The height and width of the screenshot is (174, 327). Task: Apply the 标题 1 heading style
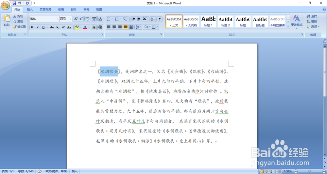(208, 21)
